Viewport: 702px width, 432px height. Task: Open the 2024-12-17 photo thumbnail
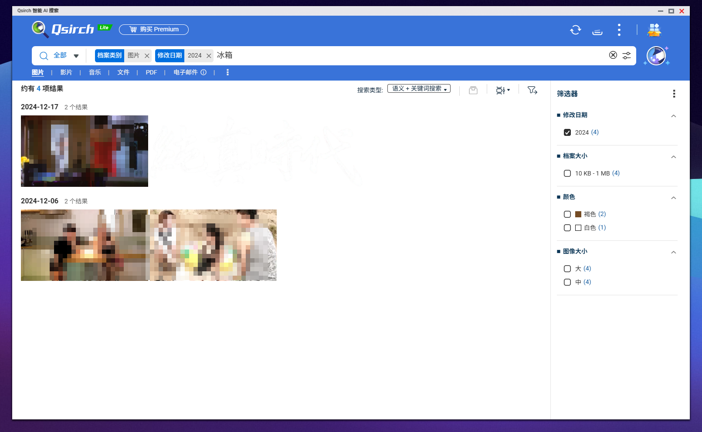(x=85, y=151)
